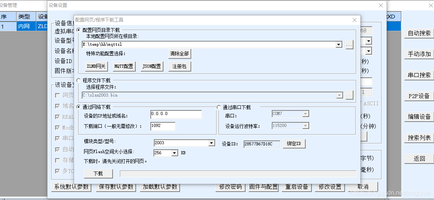The width and height of the screenshot is (434, 200).
Task: Close the 设备设置 window
Action: [381, 5]
